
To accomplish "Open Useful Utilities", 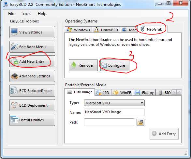I will tap(32, 120).
